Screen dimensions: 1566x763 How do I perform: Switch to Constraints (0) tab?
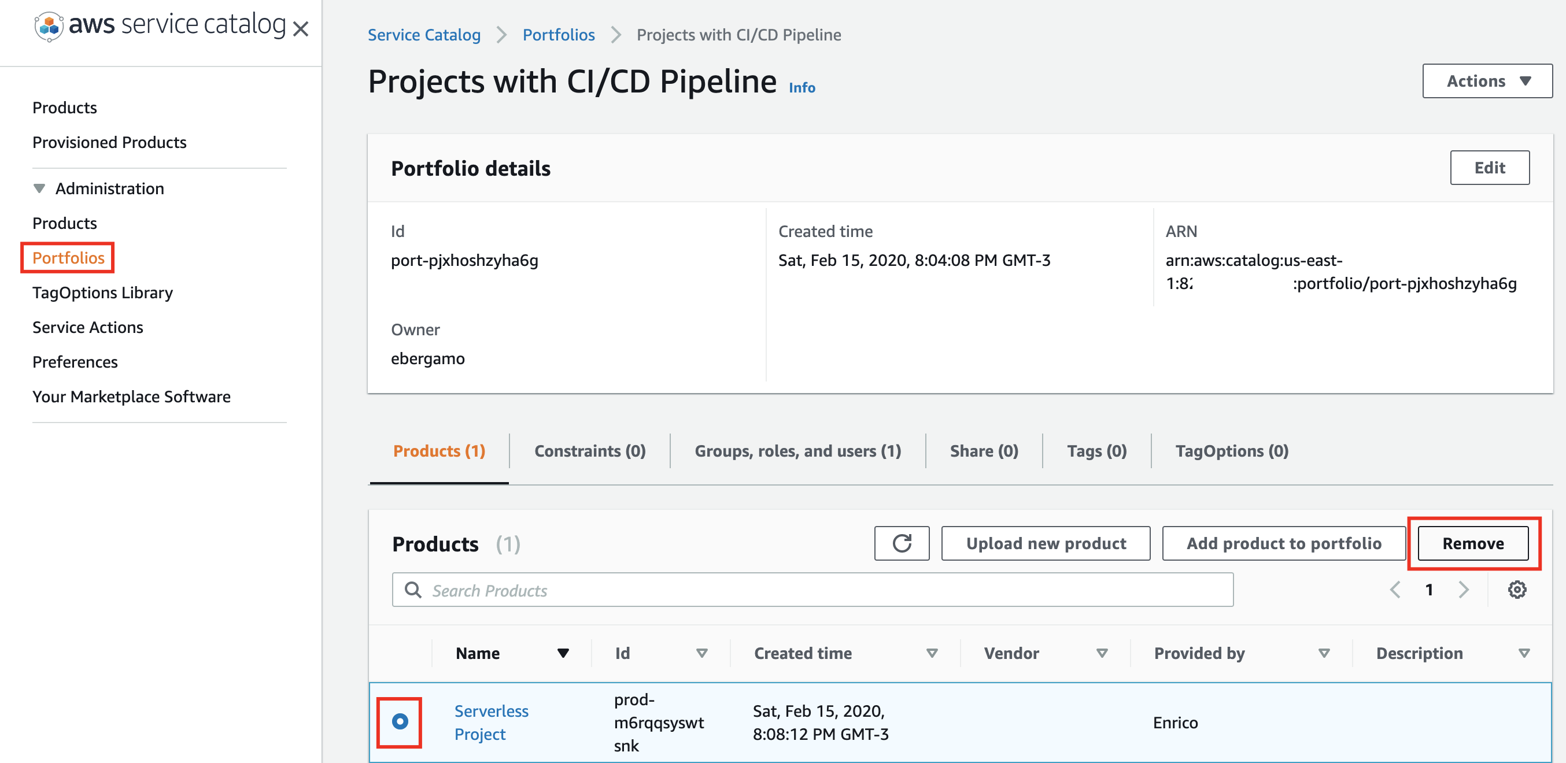pyautogui.click(x=590, y=451)
